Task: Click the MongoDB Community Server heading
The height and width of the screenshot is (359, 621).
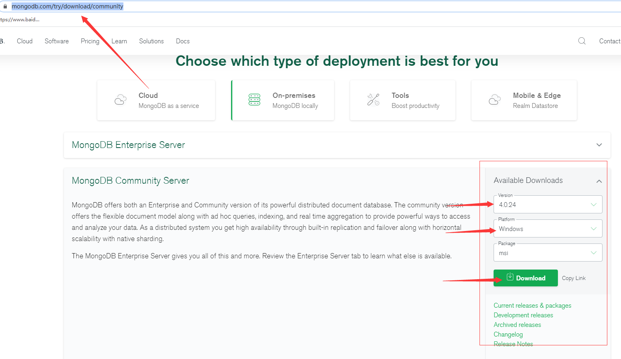Action: pyautogui.click(x=130, y=181)
